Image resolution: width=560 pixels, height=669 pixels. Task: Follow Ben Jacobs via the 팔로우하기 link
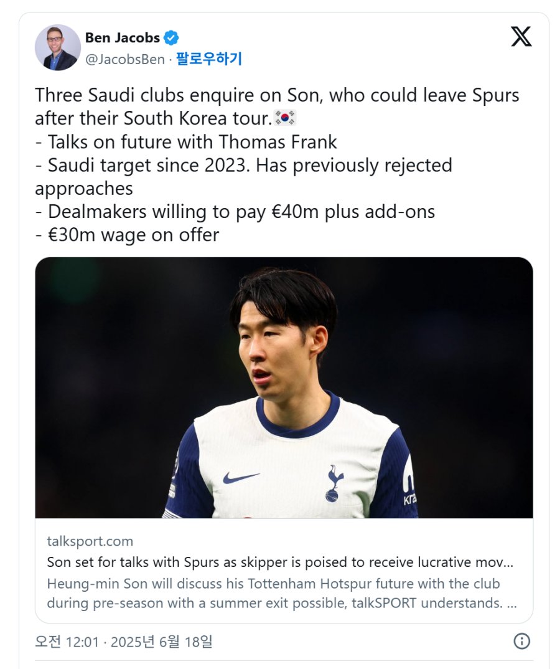(x=208, y=59)
